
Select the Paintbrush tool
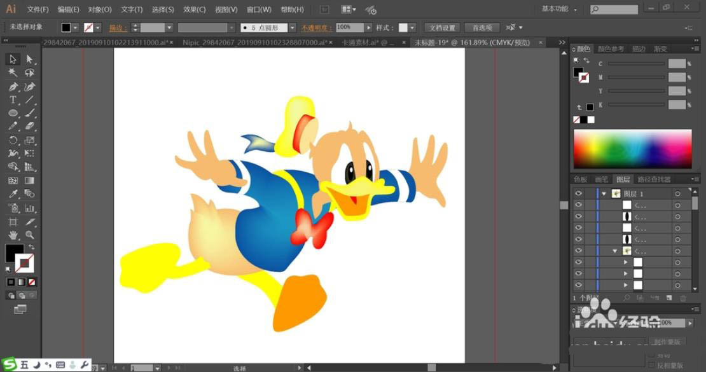pyautogui.click(x=30, y=113)
